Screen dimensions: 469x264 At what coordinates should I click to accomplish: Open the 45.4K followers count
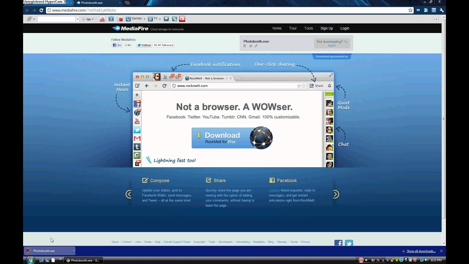pyautogui.click(x=163, y=45)
